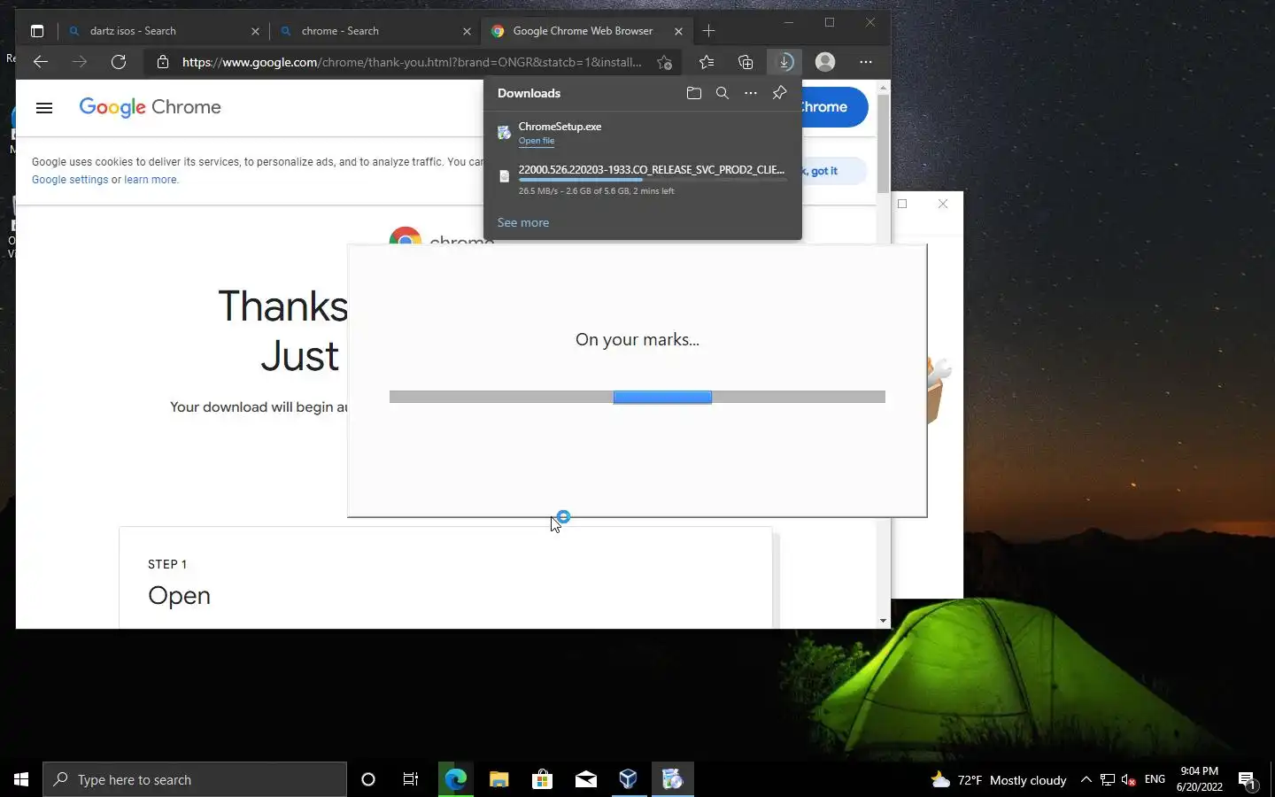Open the Favorites list

click(707, 62)
